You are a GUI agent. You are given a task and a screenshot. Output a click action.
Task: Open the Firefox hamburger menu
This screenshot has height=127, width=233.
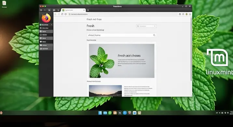(190, 14)
